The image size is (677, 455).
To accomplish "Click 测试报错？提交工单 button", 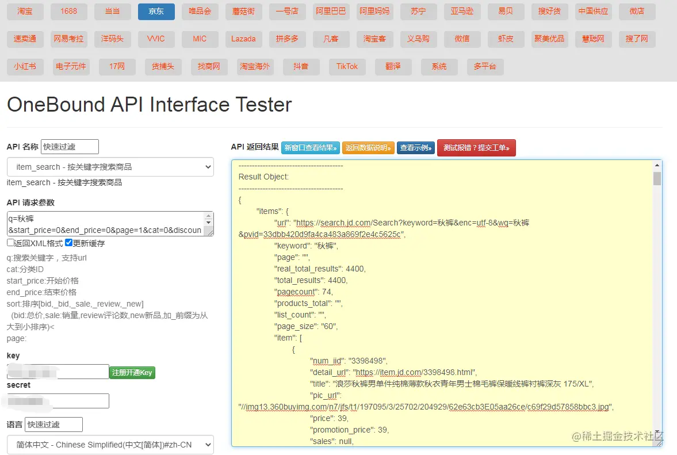I will click(x=476, y=148).
